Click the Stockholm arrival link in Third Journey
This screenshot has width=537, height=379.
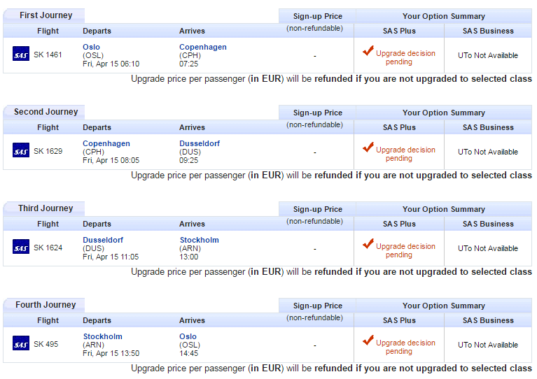click(199, 240)
